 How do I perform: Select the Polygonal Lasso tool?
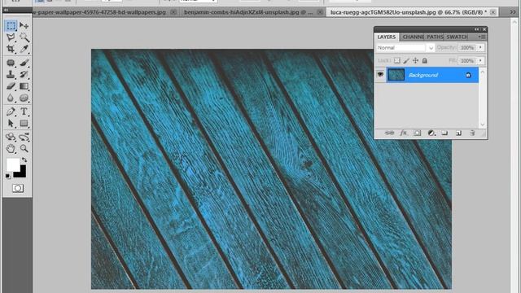coord(11,37)
